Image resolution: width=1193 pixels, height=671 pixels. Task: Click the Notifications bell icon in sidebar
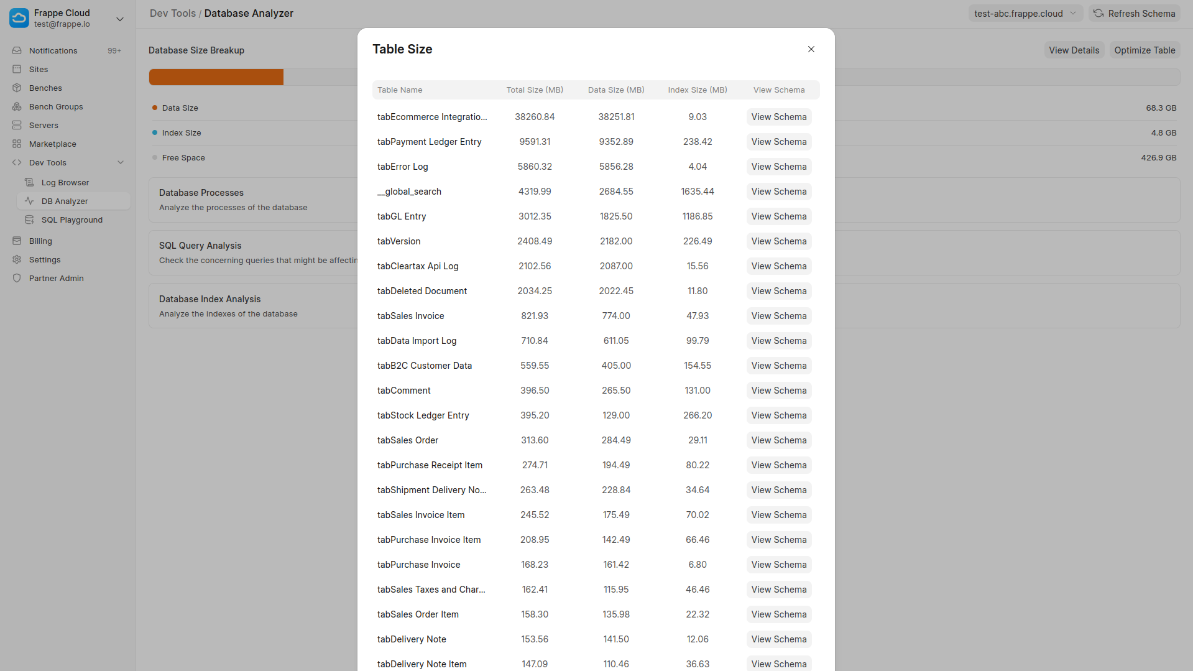pos(17,50)
